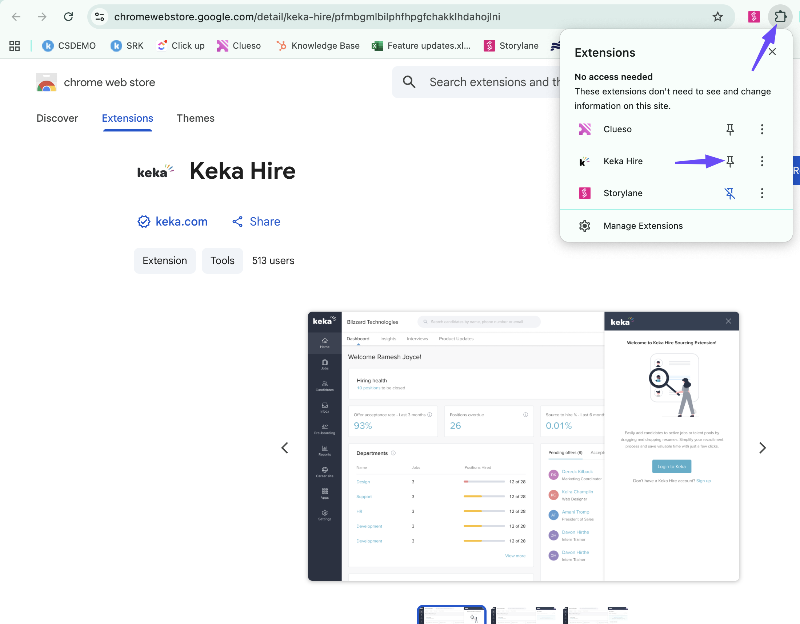Switch to the Discover tab

click(x=57, y=118)
